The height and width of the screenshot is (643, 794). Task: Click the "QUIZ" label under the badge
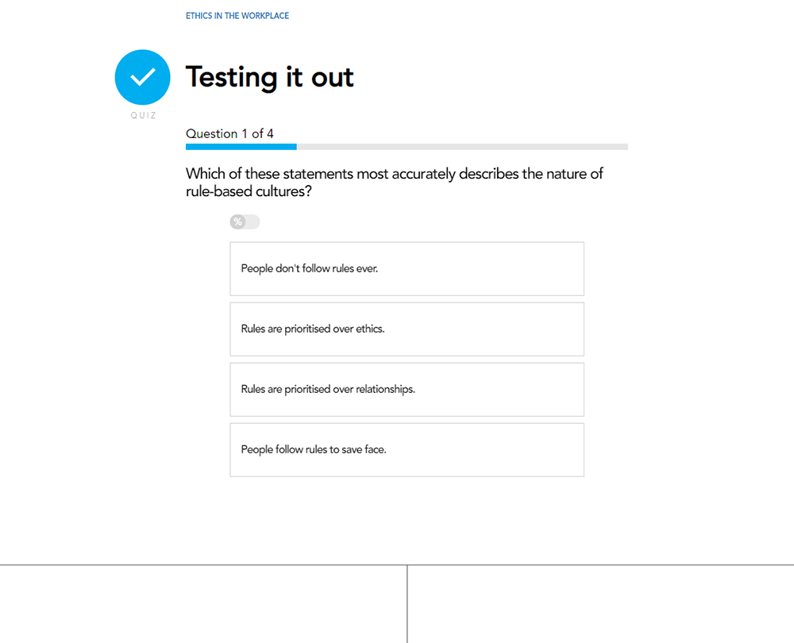pyautogui.click(x=143, y=116)
